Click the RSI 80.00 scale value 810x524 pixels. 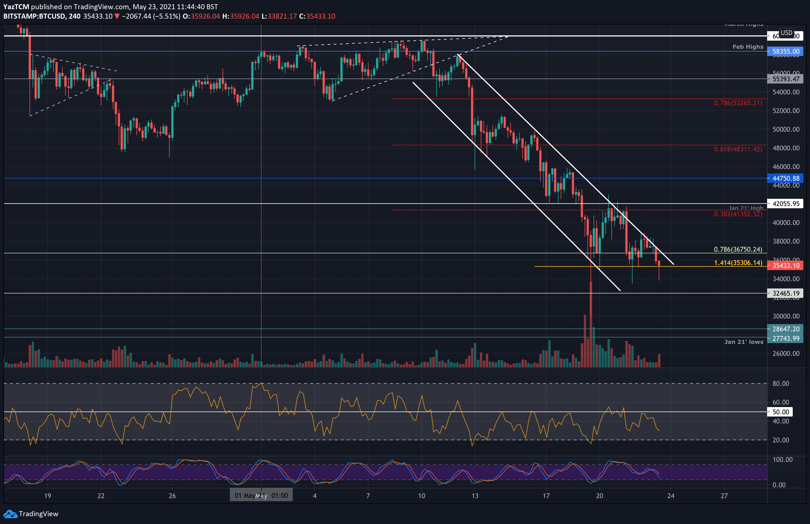pyautogui.click(x=781, y=384)
